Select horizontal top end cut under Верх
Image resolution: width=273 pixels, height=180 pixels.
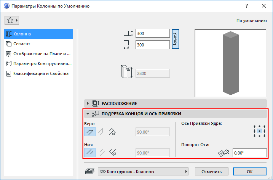click(x=90, y=132)
